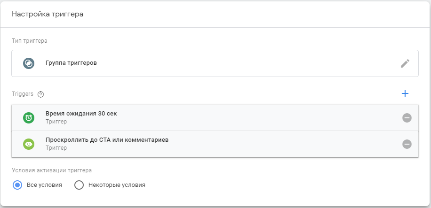Click the green eye visibility trigger icon
Image resolution: width=431 pixels, height=208 pixels.
29,144
